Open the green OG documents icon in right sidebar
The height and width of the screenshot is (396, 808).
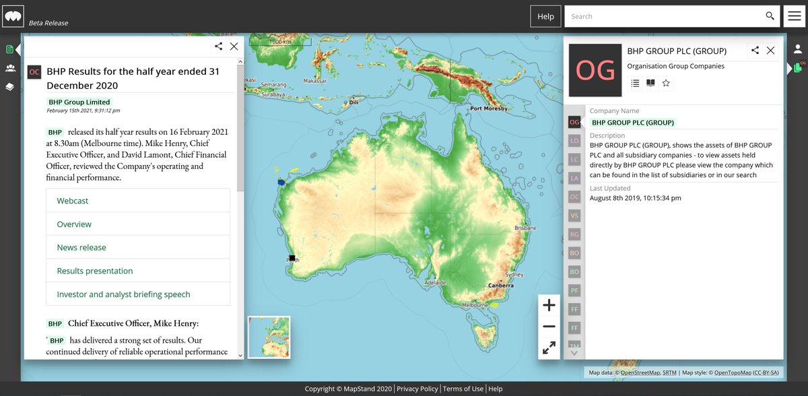pos(798,67)
